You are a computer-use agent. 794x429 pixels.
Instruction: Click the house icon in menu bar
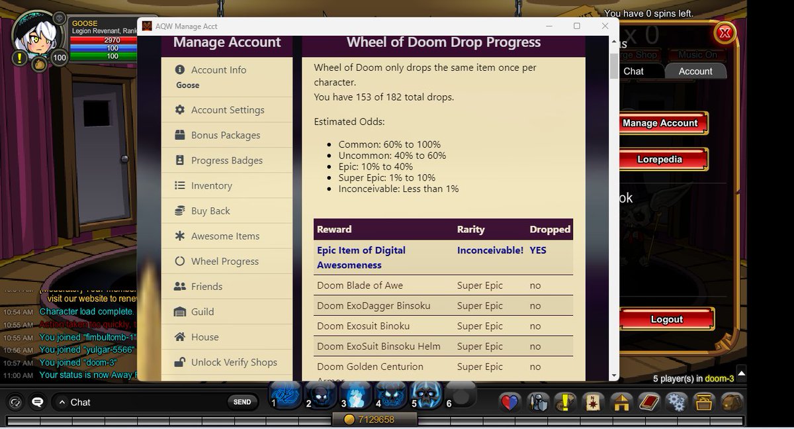pyautogui.click(x=621, y=402)
